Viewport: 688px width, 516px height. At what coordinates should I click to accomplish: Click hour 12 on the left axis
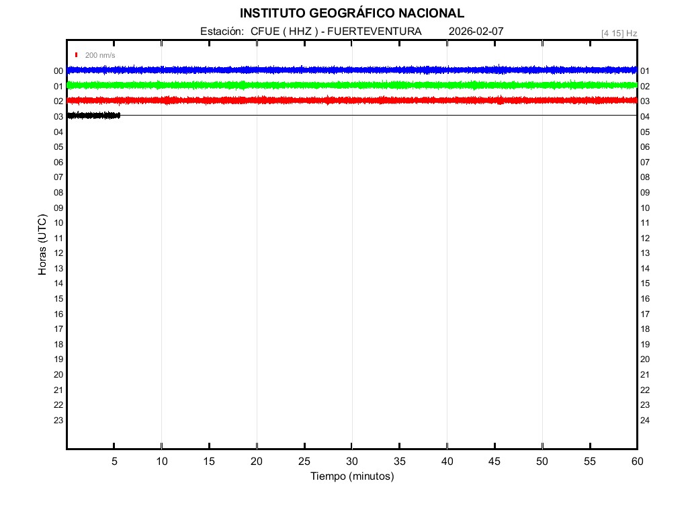pyautogui.click(x=58, y=253)
